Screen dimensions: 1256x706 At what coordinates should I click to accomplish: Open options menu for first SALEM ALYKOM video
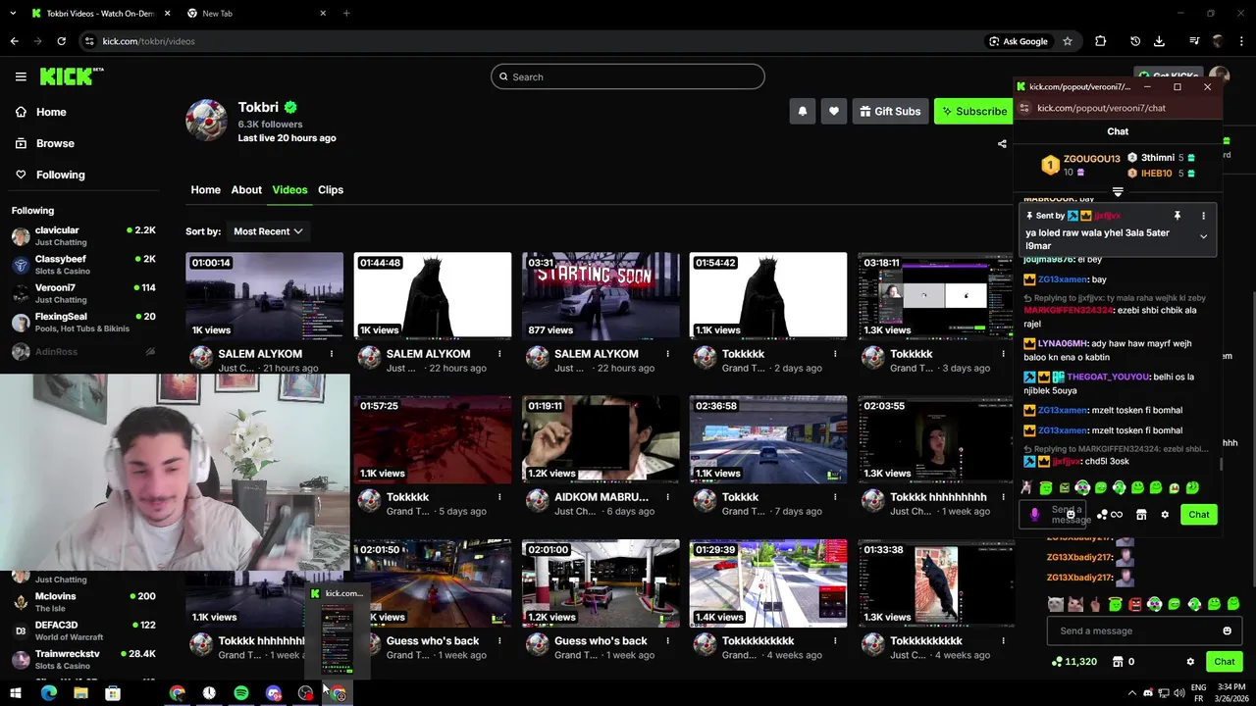tap(332, 354)
